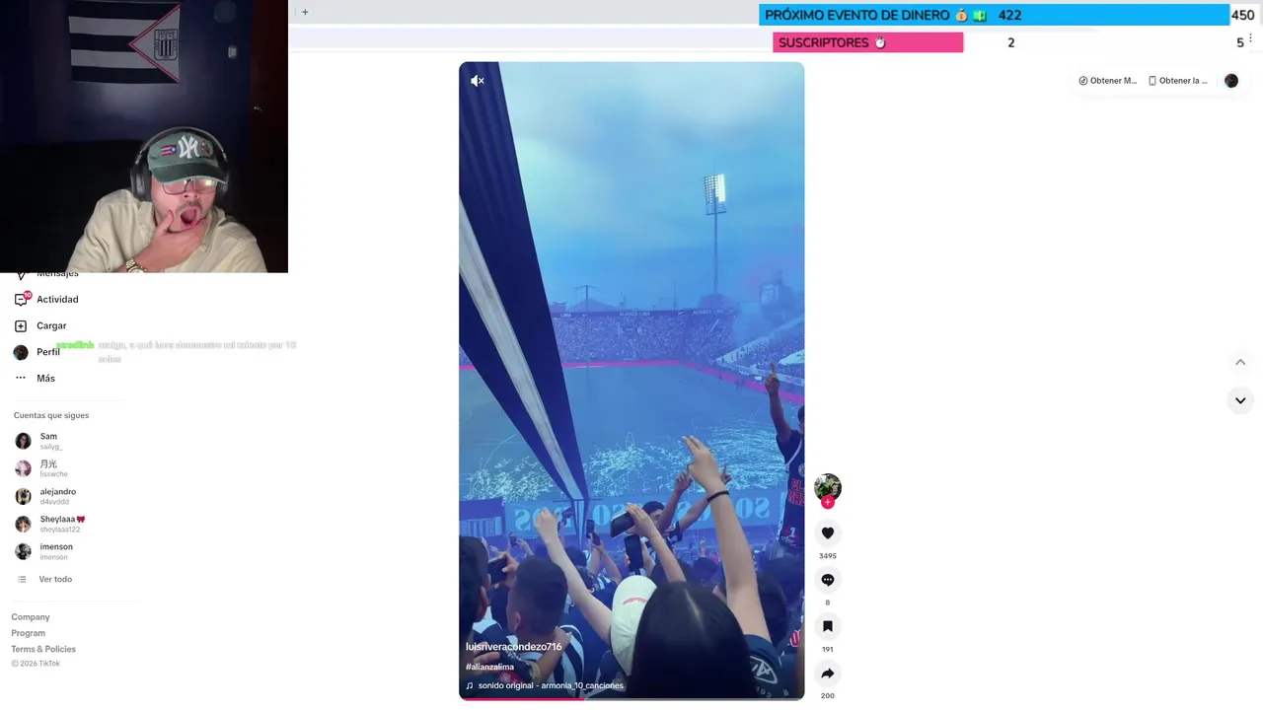Open a new browser tab with plus

[x=305, y=12]
